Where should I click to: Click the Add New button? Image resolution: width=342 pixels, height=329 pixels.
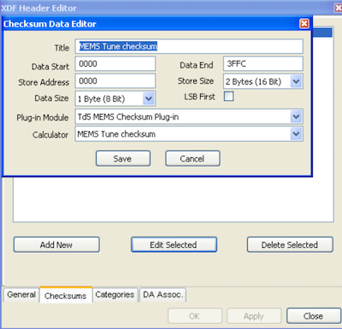(56, 244)
